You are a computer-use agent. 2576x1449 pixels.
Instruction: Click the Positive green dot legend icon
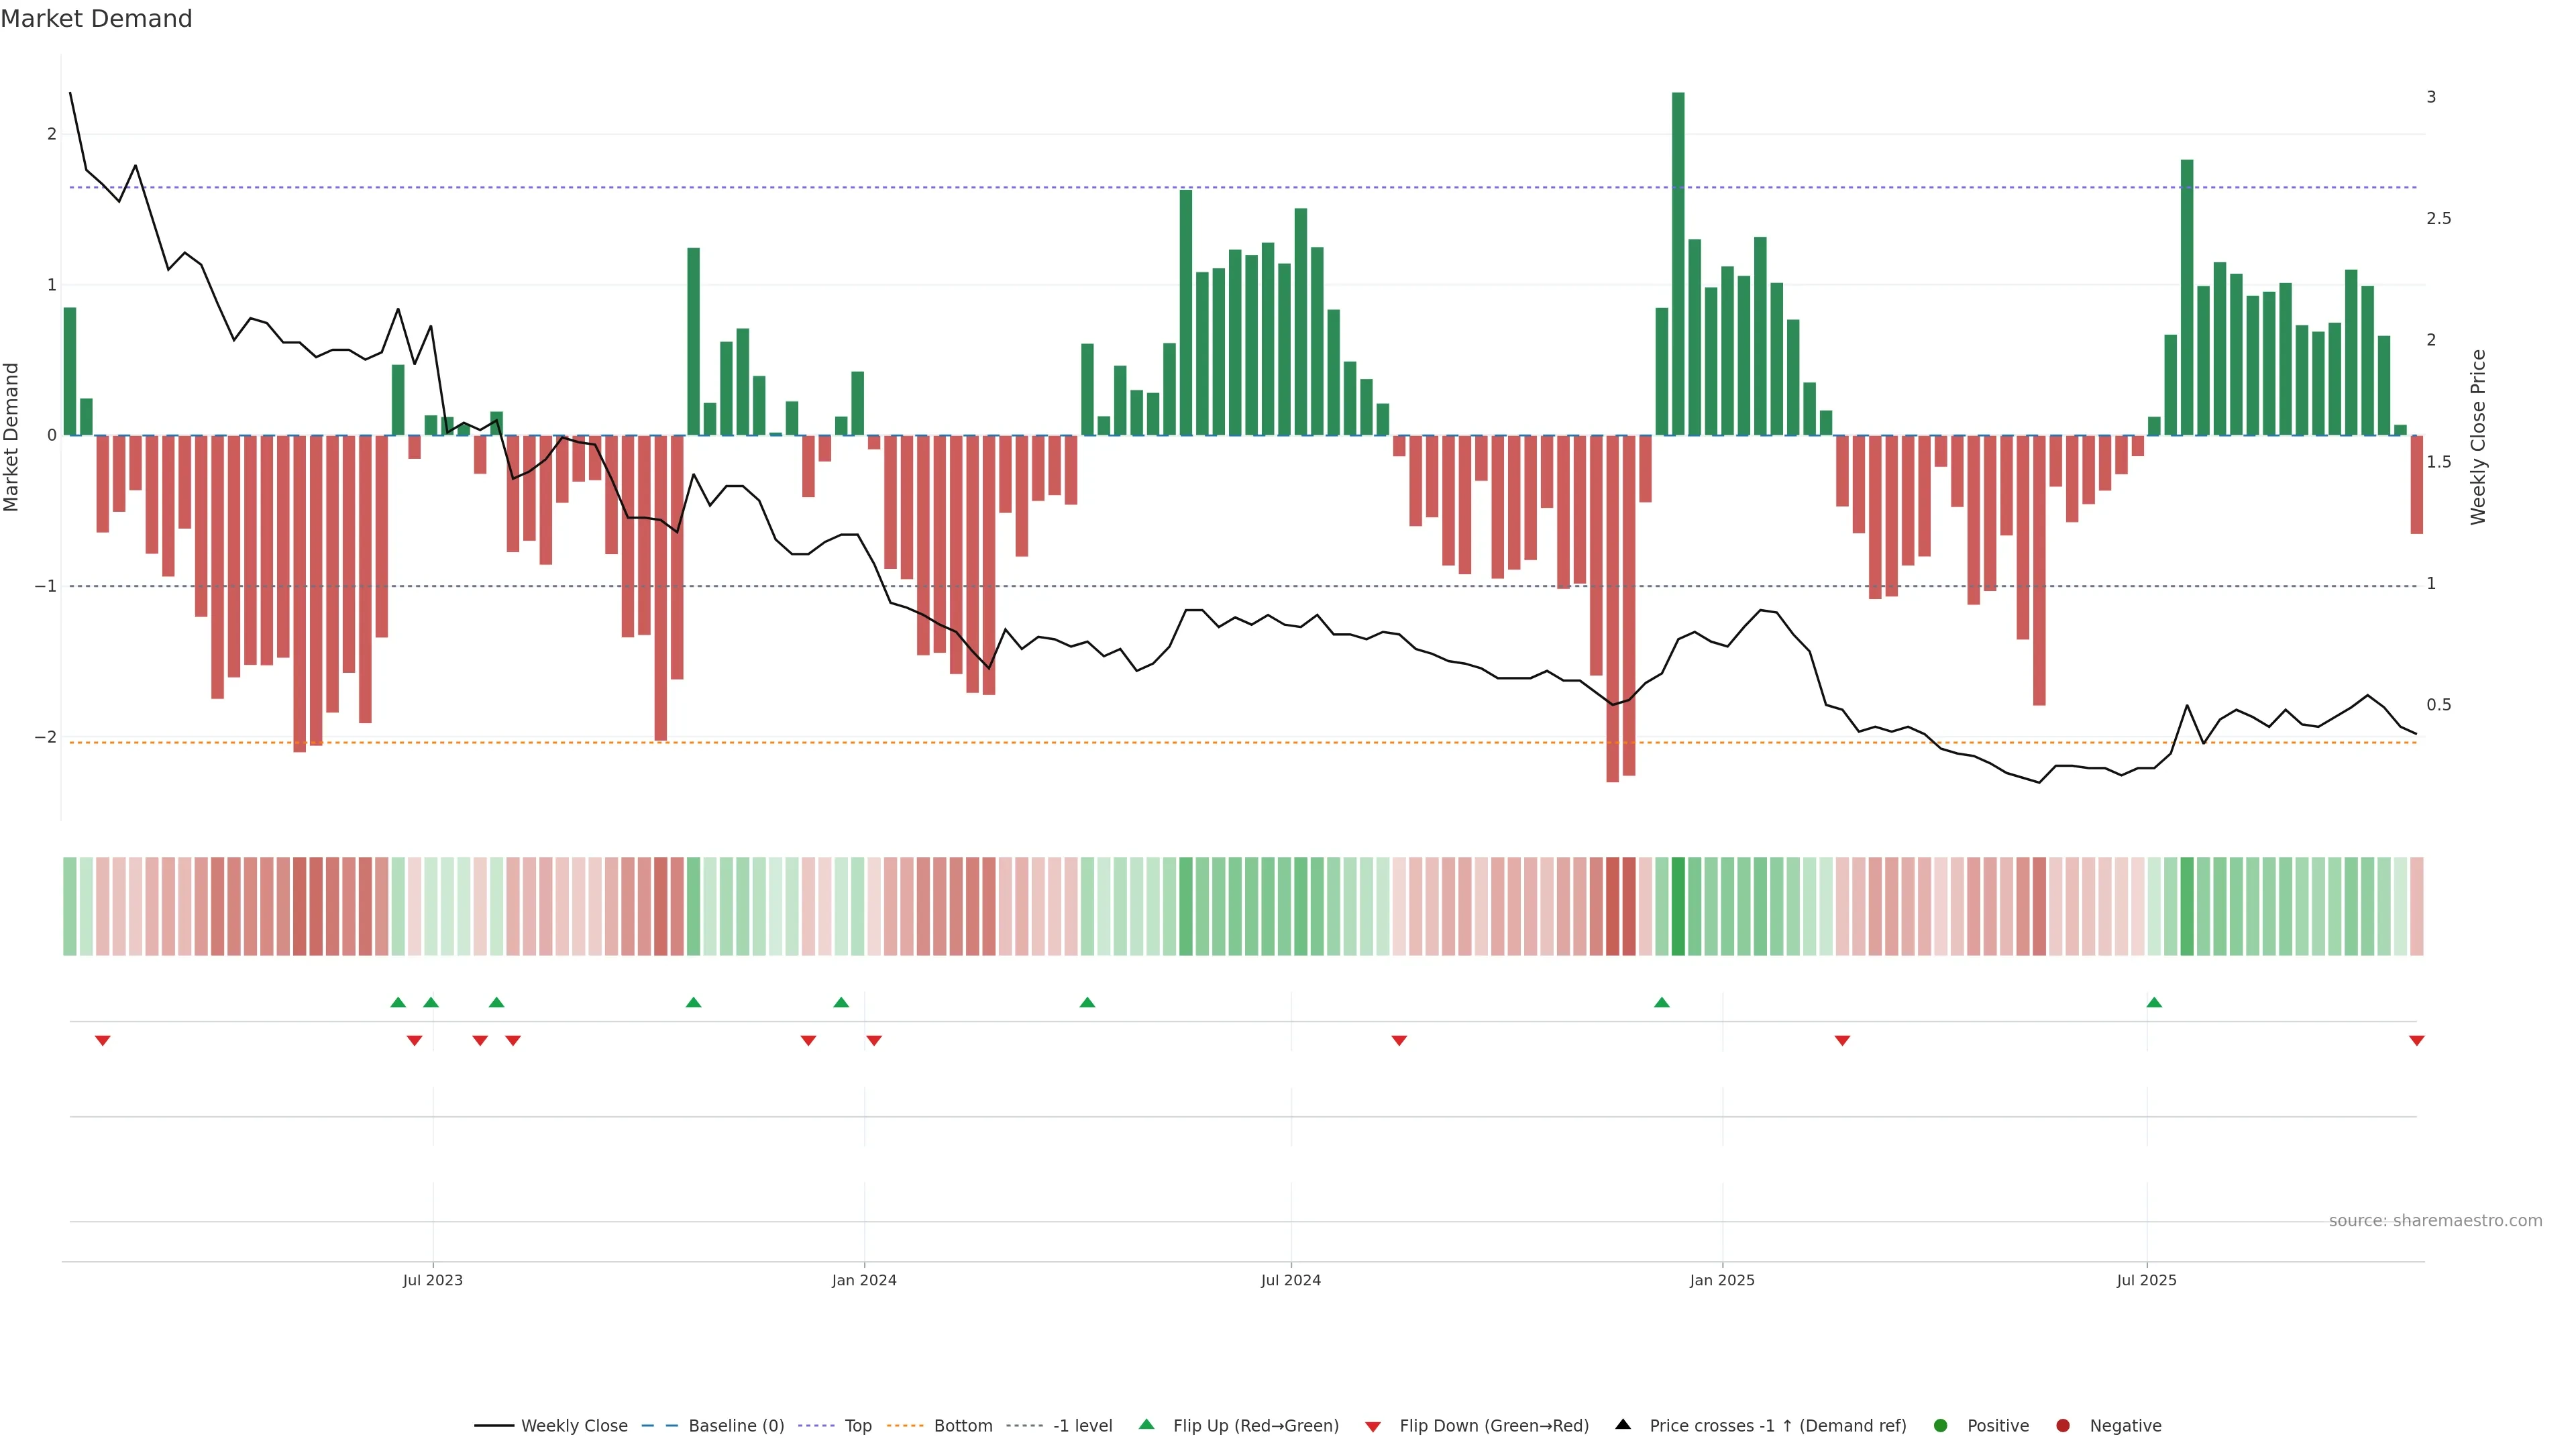click(1940, 1425)
